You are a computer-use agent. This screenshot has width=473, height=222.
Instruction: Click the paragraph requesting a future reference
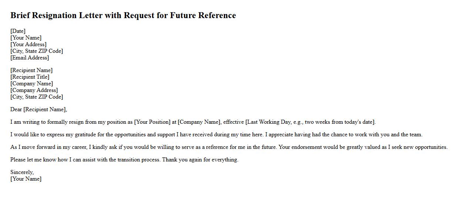click(x=143, y=147)
